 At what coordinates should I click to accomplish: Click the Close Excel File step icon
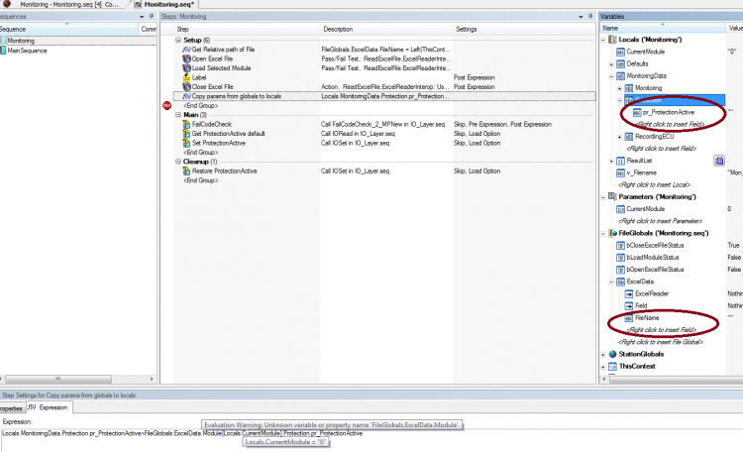(x=186, y=87)
